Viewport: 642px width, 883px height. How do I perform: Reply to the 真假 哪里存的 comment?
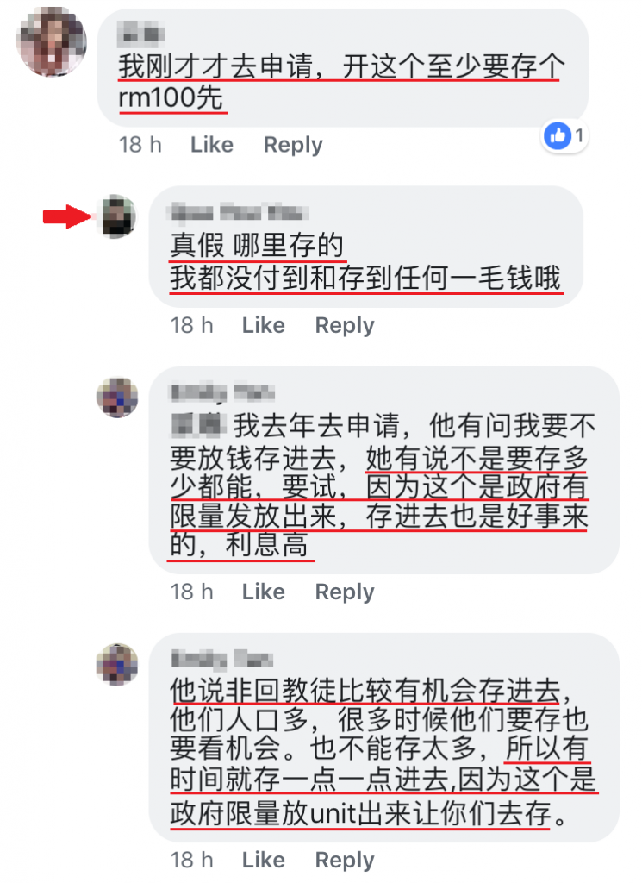345,325
